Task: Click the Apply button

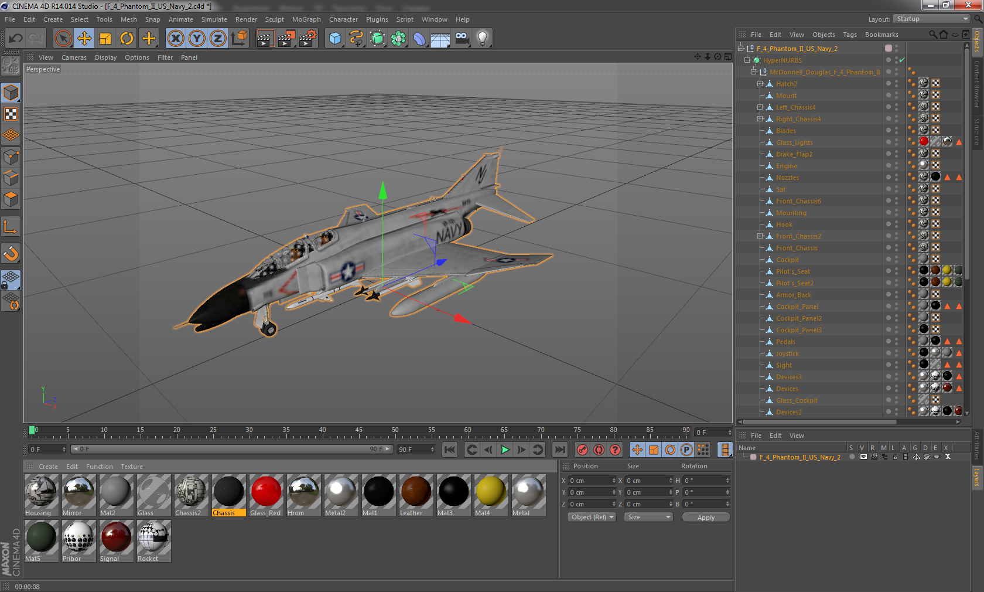Action: (x=706, y=518)
